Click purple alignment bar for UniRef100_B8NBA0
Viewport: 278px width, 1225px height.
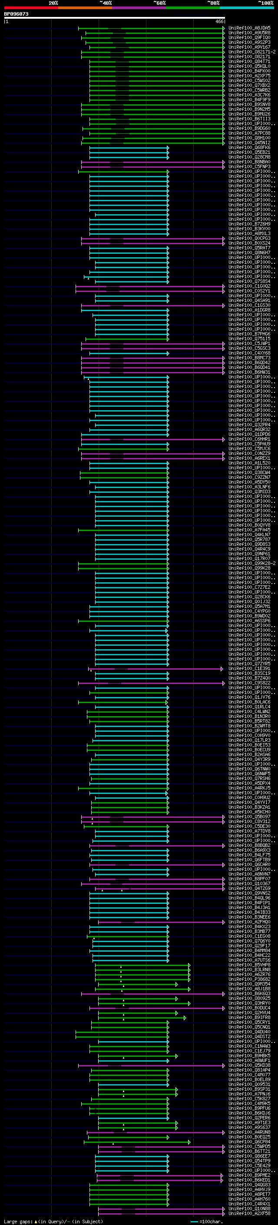[x=152, y=162]
